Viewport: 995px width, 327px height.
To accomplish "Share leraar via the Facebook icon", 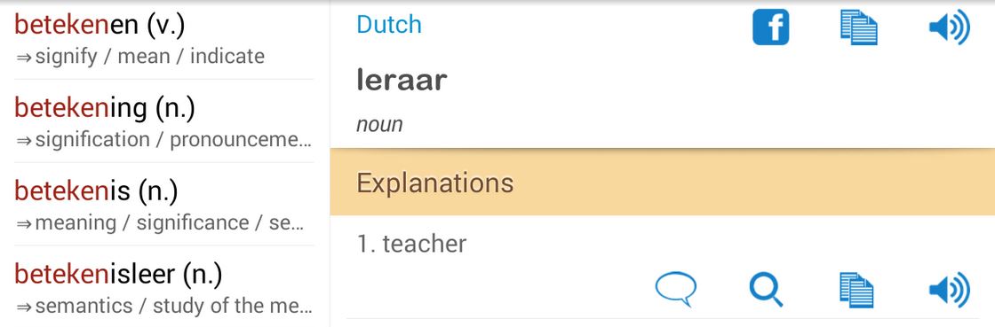I will point(770,27).
